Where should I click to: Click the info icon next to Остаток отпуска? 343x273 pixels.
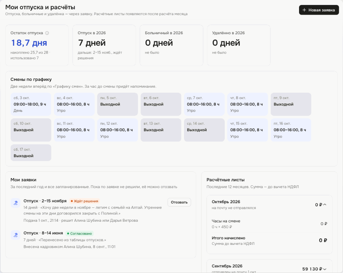click(47, 33)
